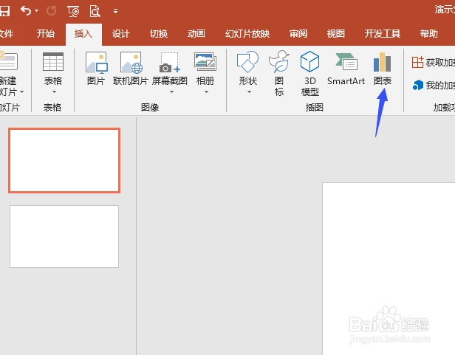
Task: Click the Redo/Repeat icon
Action: click(52, 11)
